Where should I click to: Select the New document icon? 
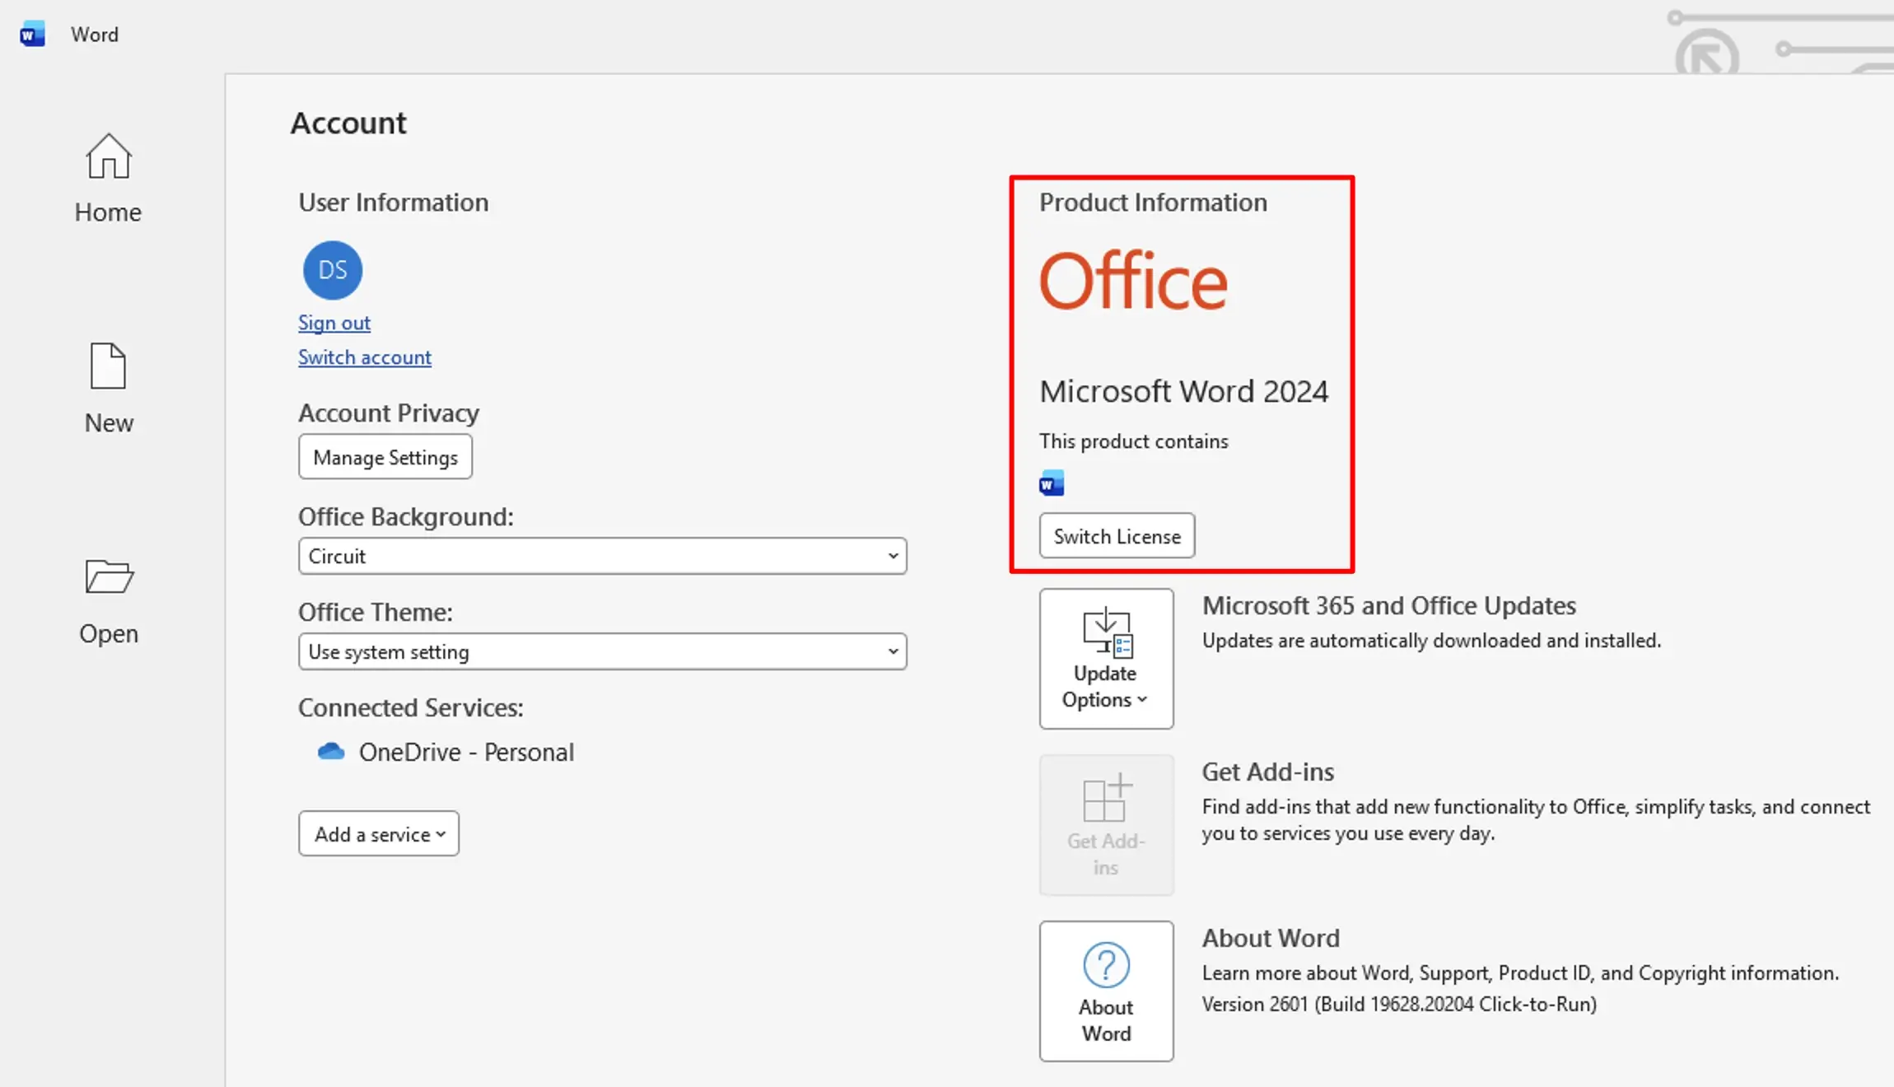108,366
